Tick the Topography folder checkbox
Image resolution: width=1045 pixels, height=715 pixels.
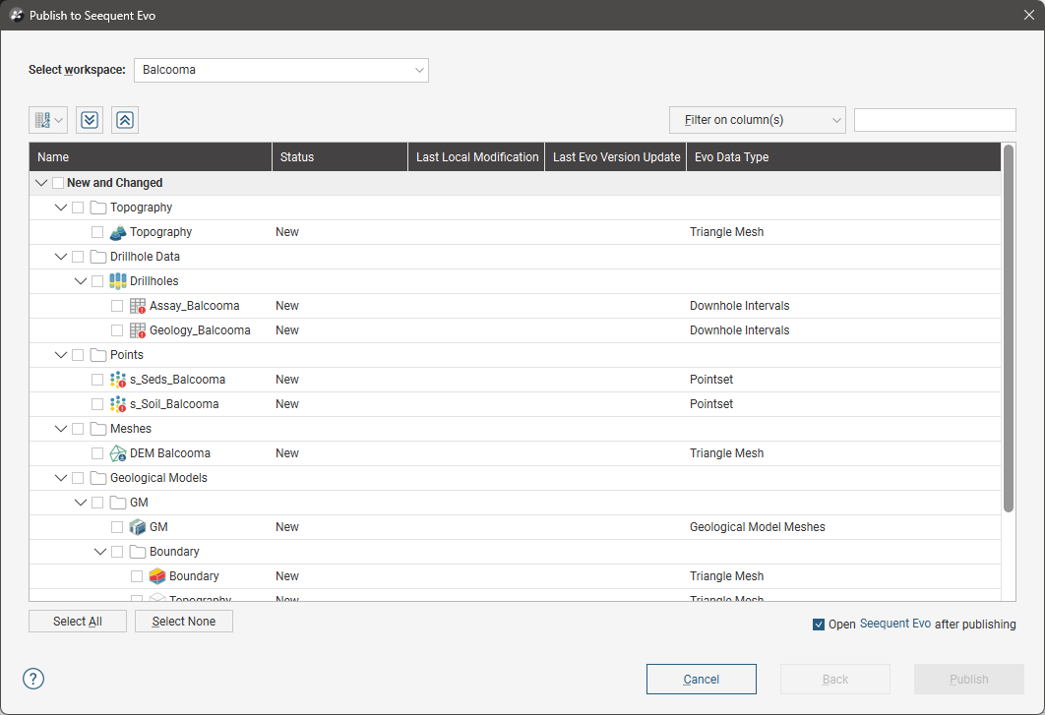pos(78,208)
